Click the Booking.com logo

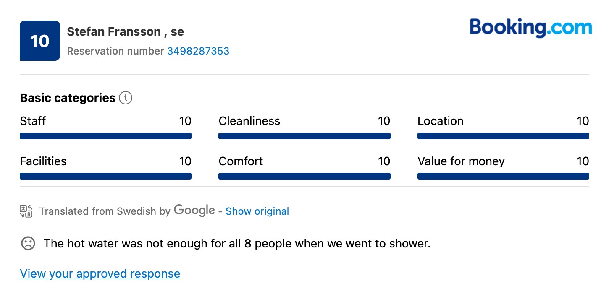[x=531, y=28]
